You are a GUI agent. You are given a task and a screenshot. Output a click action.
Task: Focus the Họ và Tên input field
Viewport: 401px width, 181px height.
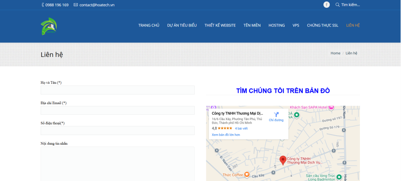click(x=117, y=90)
